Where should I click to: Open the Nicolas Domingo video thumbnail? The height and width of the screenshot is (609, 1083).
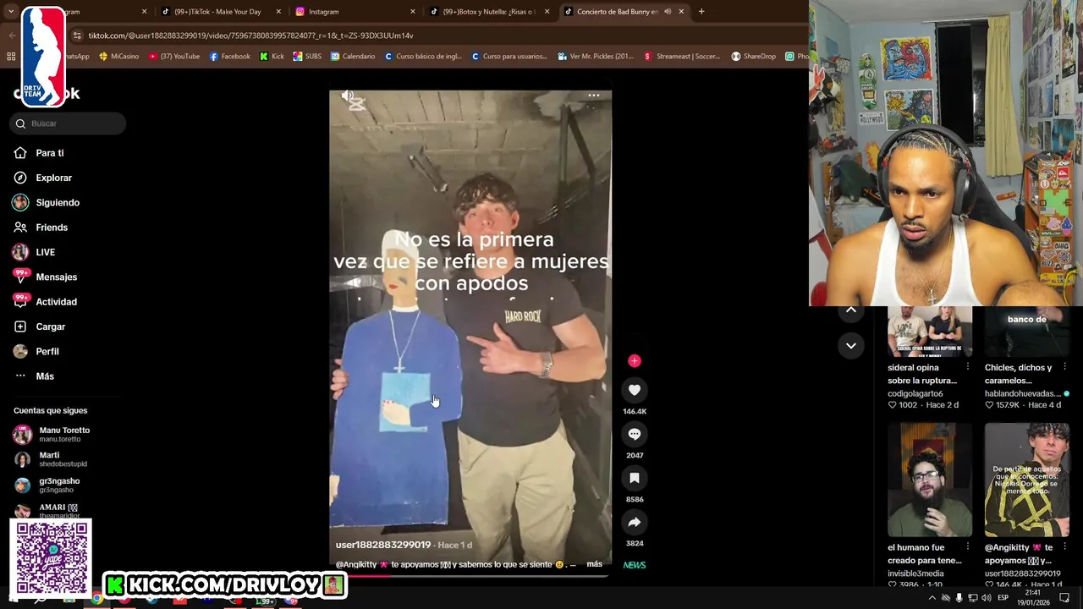coord(1026,480)
